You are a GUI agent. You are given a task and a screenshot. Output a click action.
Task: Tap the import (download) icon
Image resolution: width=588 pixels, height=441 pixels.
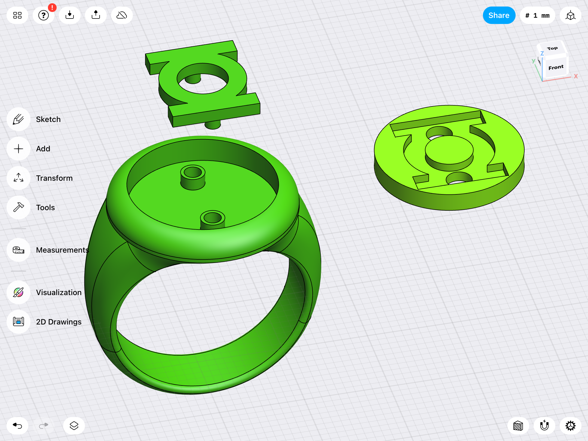(70, 15)
